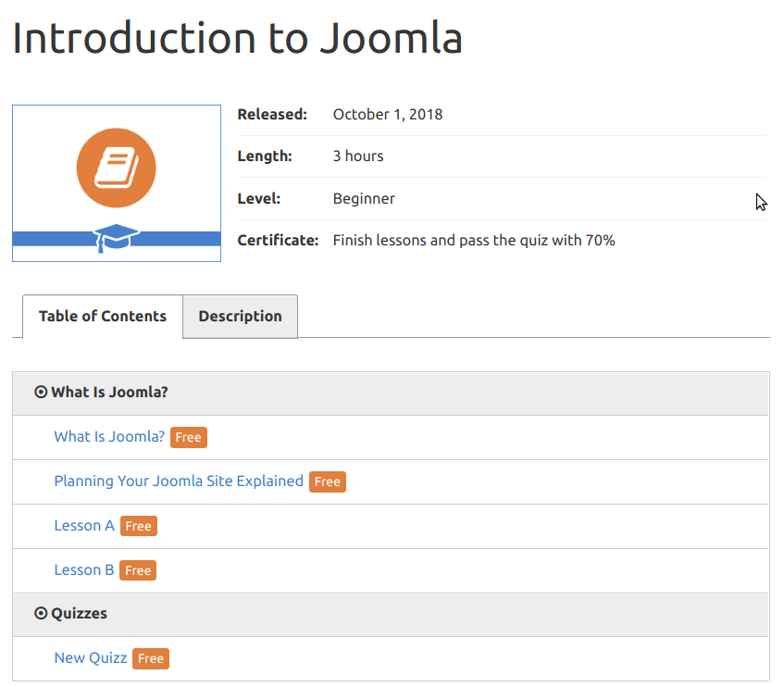Click the 'Length:' label

point(265,156)
